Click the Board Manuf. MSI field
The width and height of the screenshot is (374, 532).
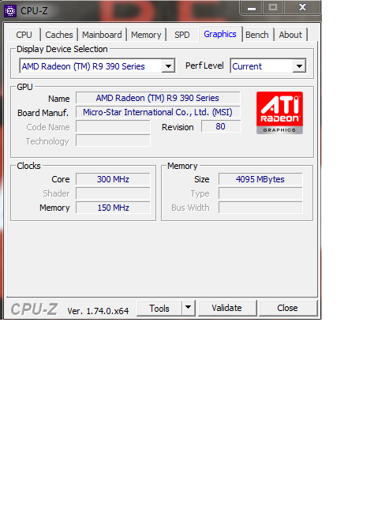pyautogui.click(x=158, y=112)
